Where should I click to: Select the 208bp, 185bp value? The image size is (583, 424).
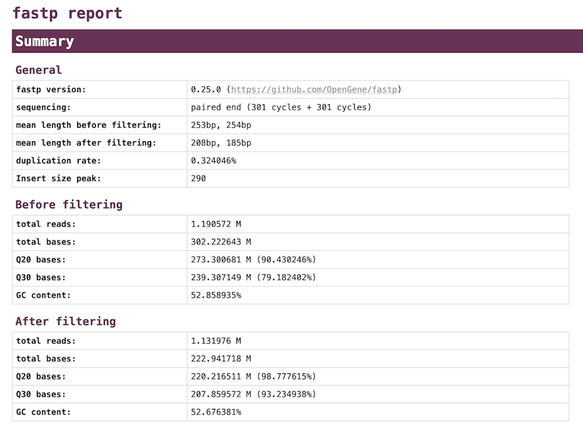[x=221, y=143]
